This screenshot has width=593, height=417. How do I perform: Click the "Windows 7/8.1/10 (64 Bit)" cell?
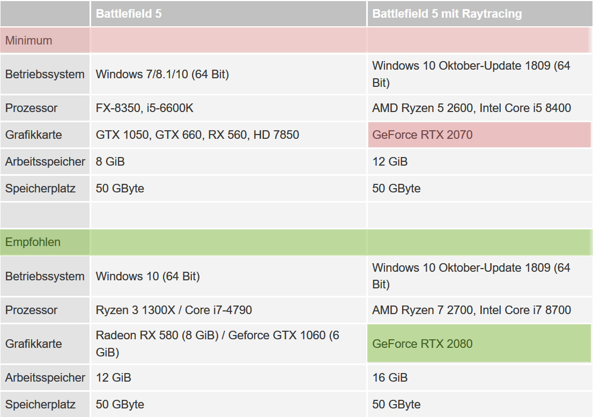pyautogui.click(x=162, y=74)
